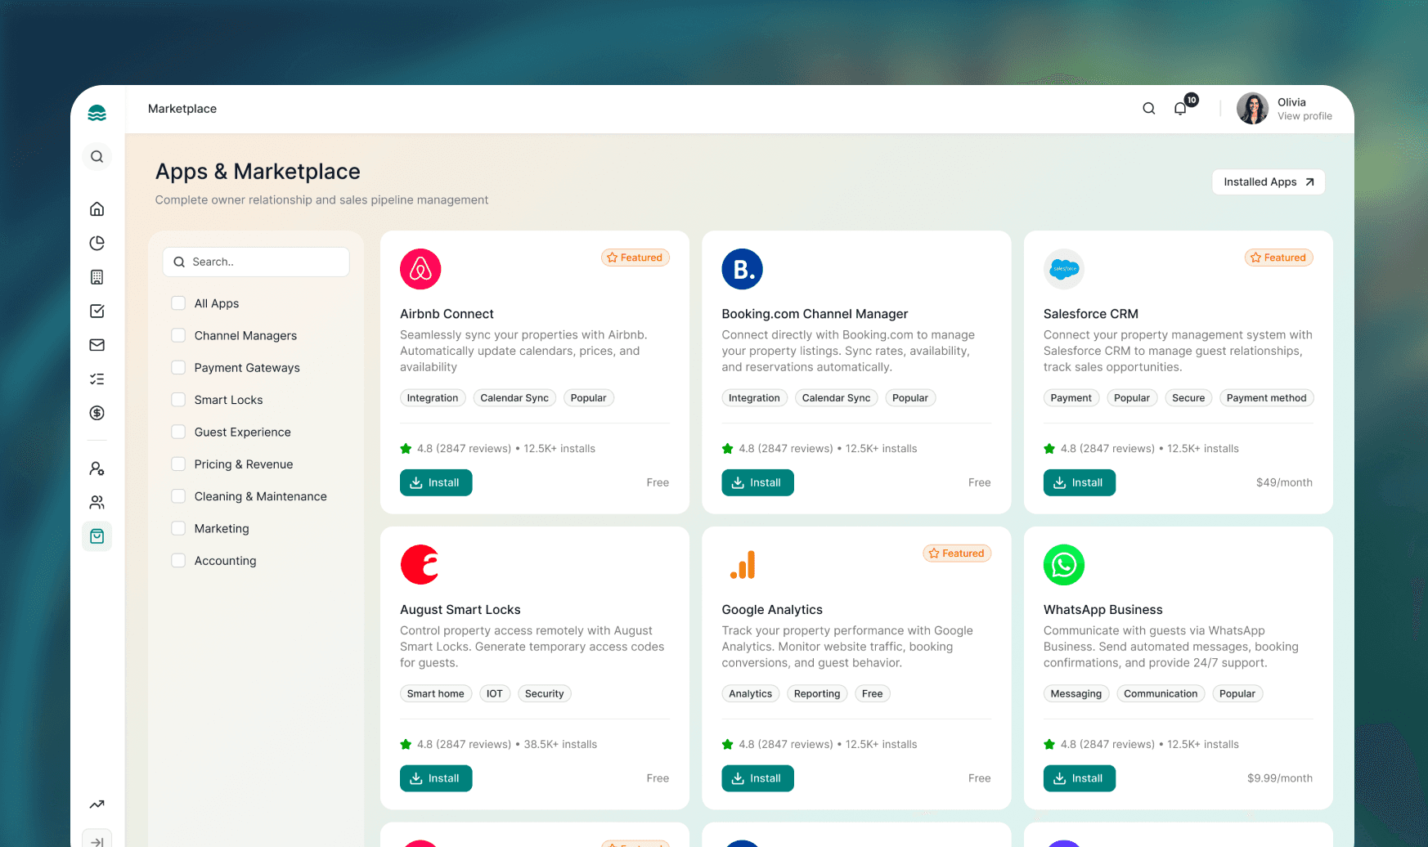The image size is (1428, 847).
Task: Check the Accounting filter
Action: (178, 561)
